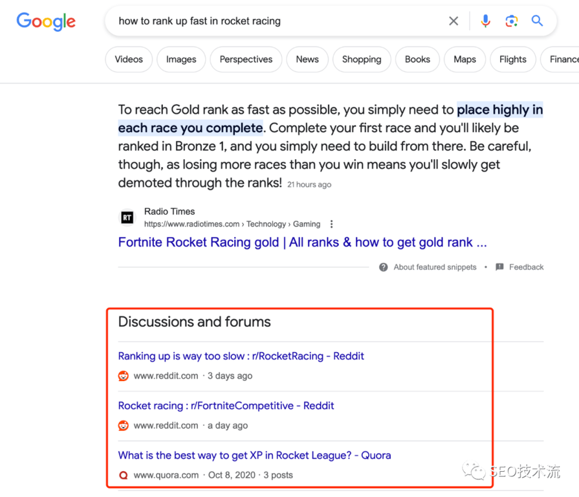This screenshot has width=579, height=497.
Task: Switch to the Videos filter
Action: click(129, 60)
